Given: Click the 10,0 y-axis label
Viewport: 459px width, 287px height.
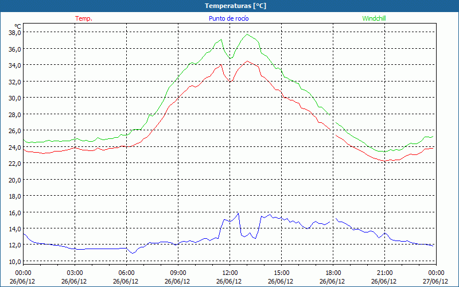Looking at the screenshot, I should (15, 262).
